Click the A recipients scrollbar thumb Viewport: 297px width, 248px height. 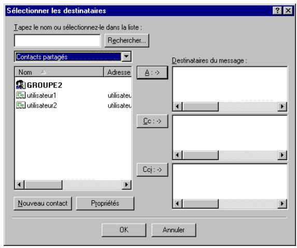201,107
